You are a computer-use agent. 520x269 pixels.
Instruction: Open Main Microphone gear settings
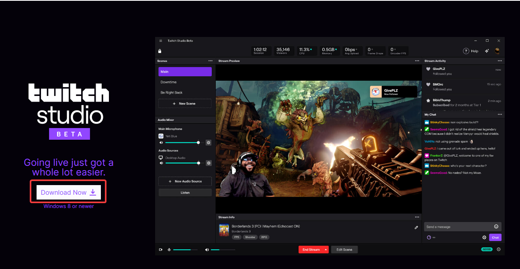209,143
